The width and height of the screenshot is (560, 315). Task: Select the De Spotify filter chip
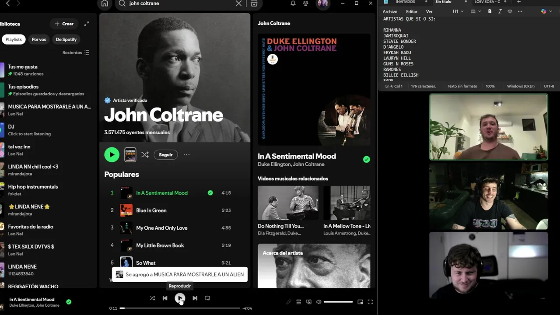click(x=66, y=39)
